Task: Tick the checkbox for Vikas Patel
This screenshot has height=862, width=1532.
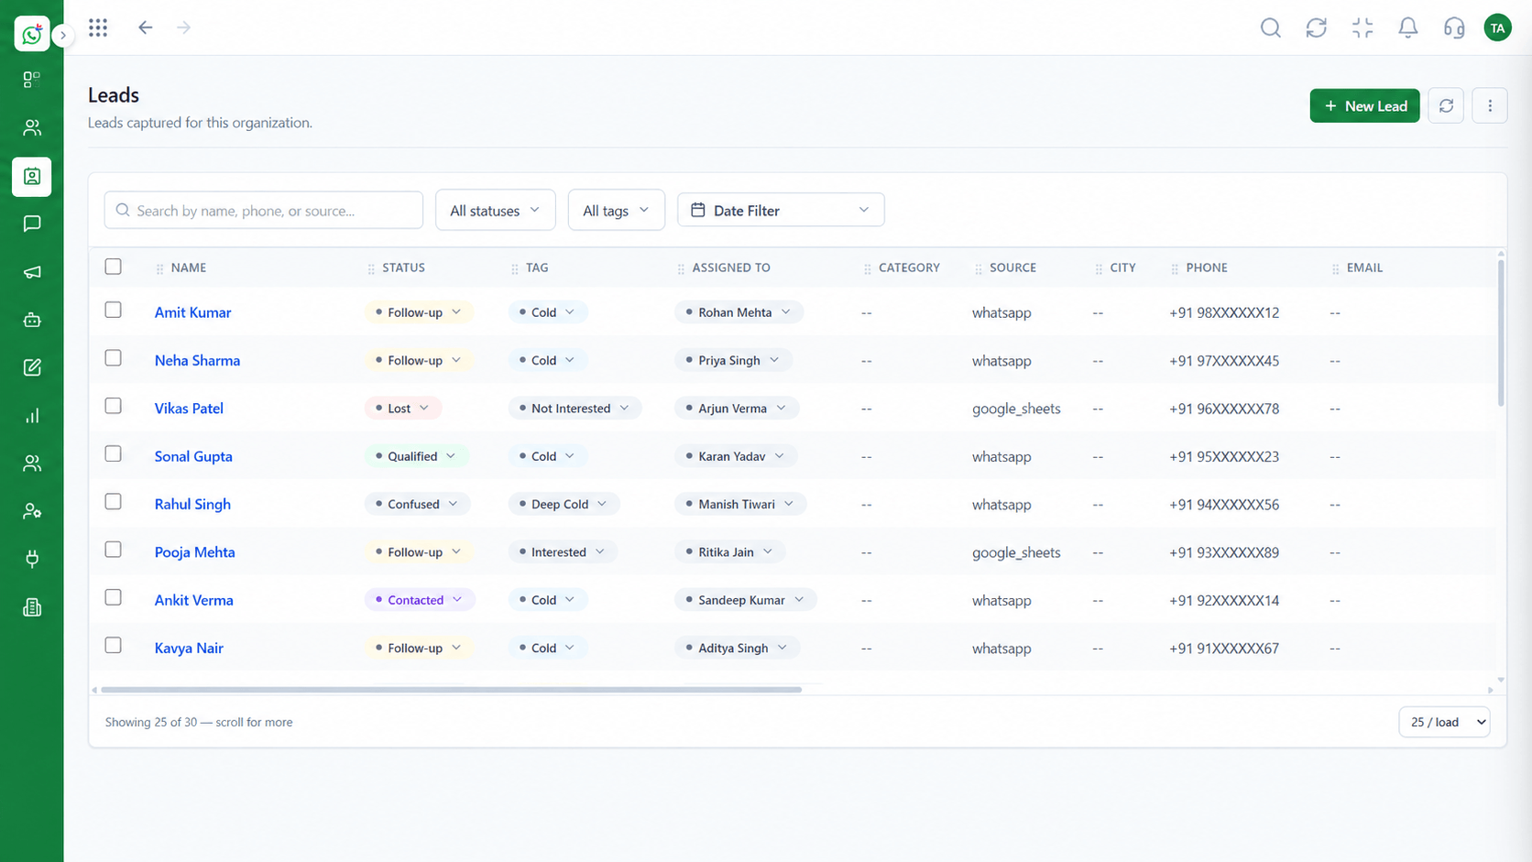Action: 113,406
